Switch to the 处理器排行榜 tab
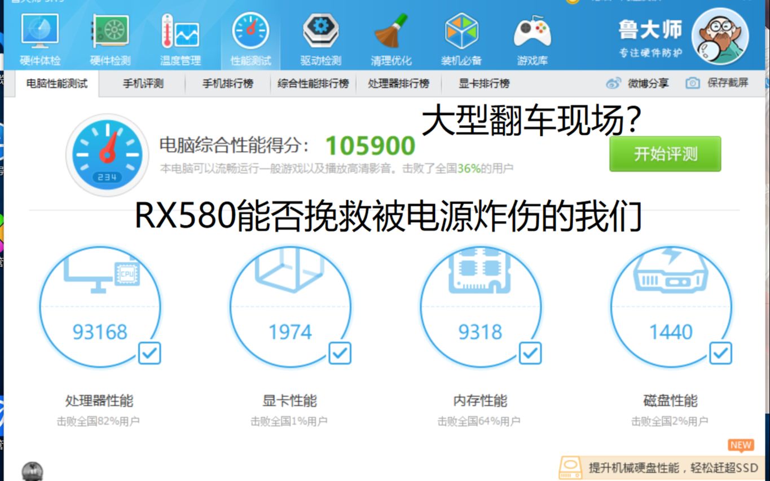770x481 pixels. click(399, 83)
